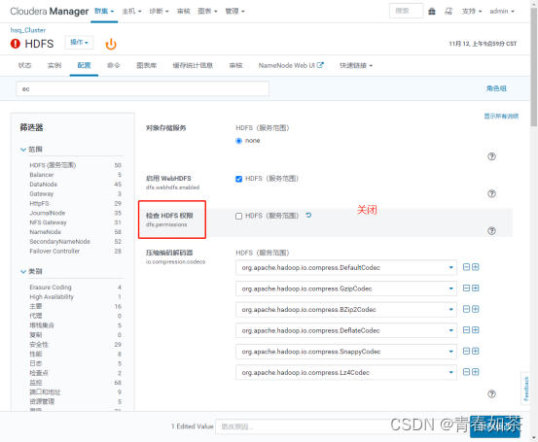Select the none radio button for object storage

[x=238, y=141]
